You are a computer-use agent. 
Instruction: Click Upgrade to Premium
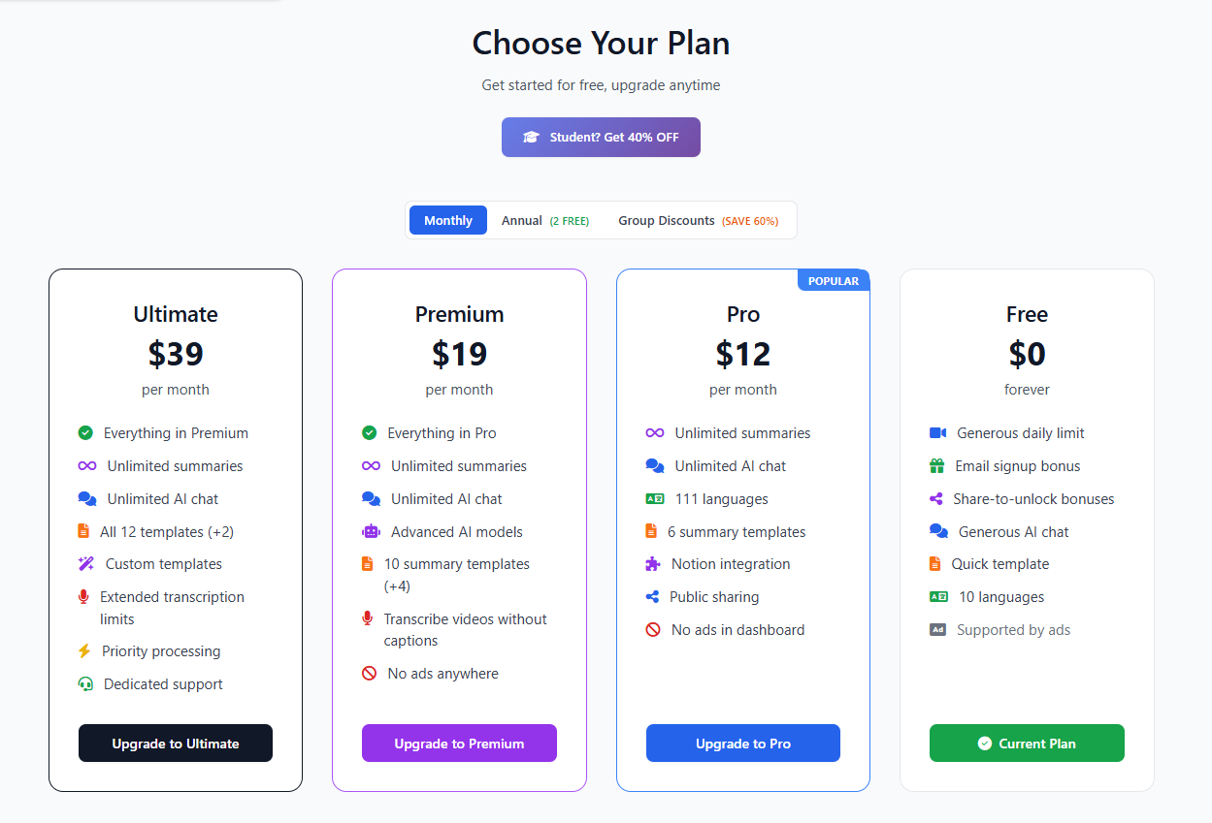point(459,743)
